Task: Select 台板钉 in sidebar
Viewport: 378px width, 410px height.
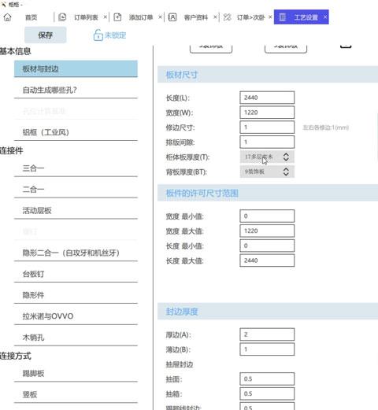Action: (x=76, y=274)
